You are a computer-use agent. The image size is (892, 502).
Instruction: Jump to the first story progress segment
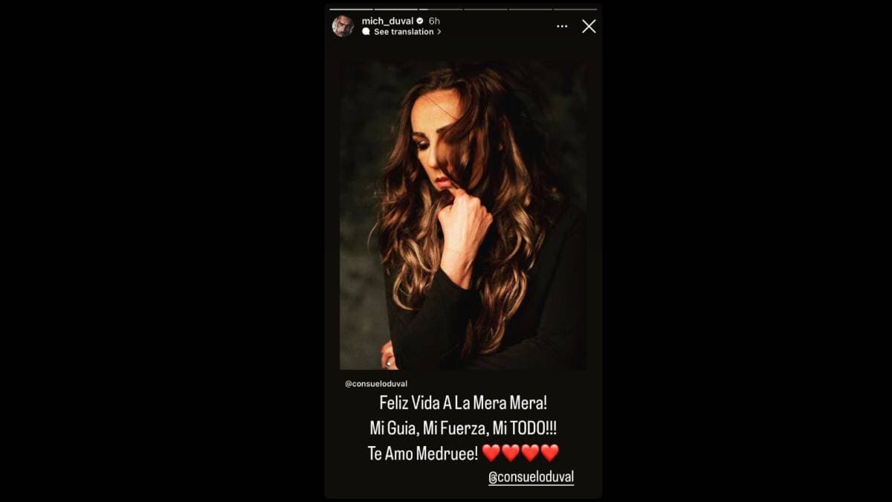coord(351,9)
